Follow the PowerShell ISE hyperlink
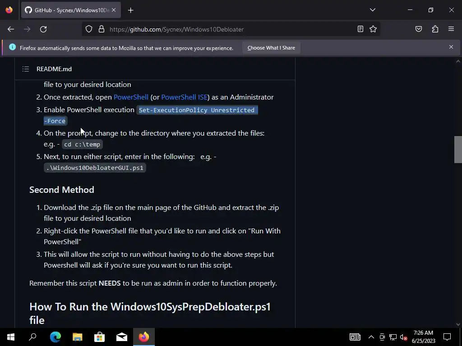Screen dimensions: 462x346 (184, 97)
